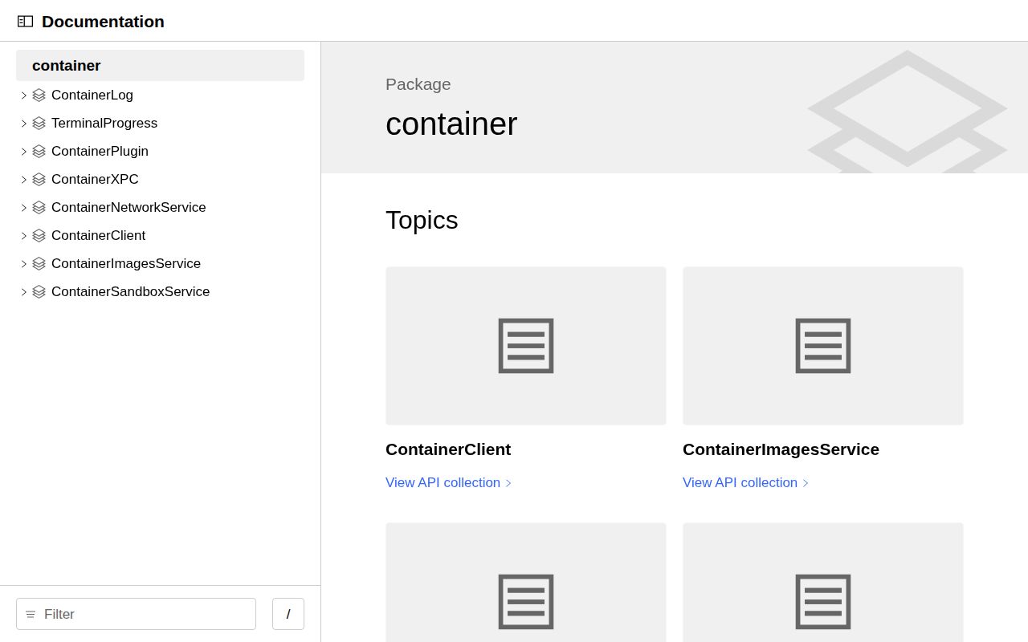Click the Package eyebrow label
1028x642 pixels.
pyautogui.click(x=418, y=84)
